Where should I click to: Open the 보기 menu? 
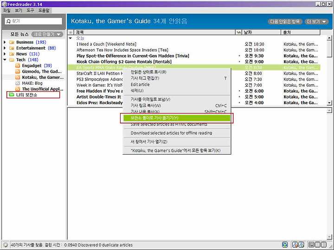pyautogui.click(x=19, y=10)
